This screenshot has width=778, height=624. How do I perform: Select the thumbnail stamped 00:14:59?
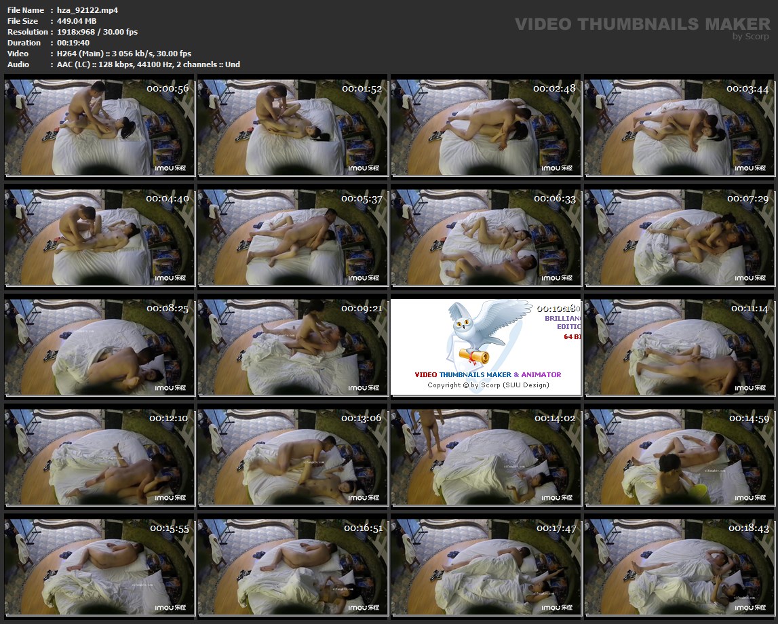(x=679, y=457)
